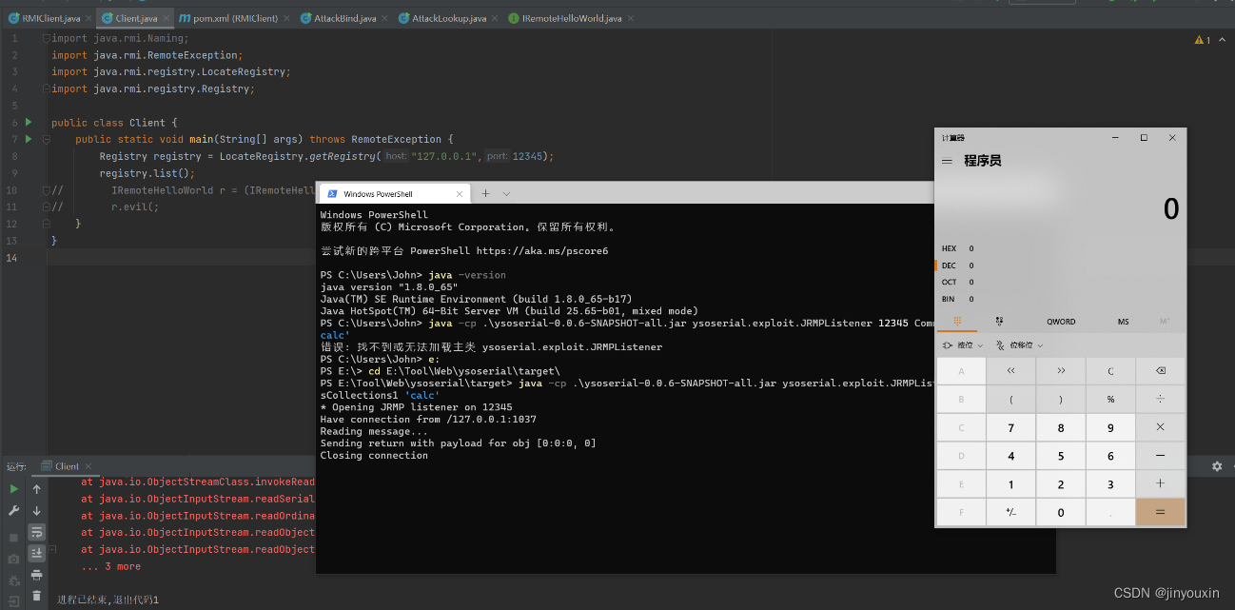Click the MS memory store button

(1123, 322)
